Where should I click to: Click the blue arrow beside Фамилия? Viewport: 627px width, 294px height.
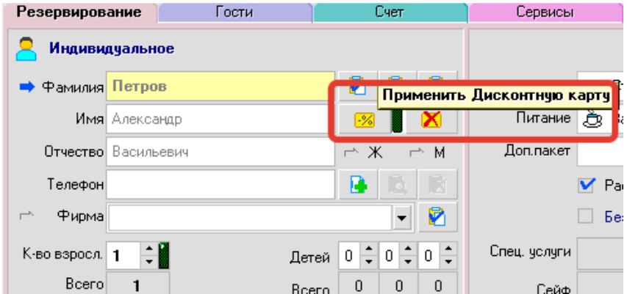(26, 87)
